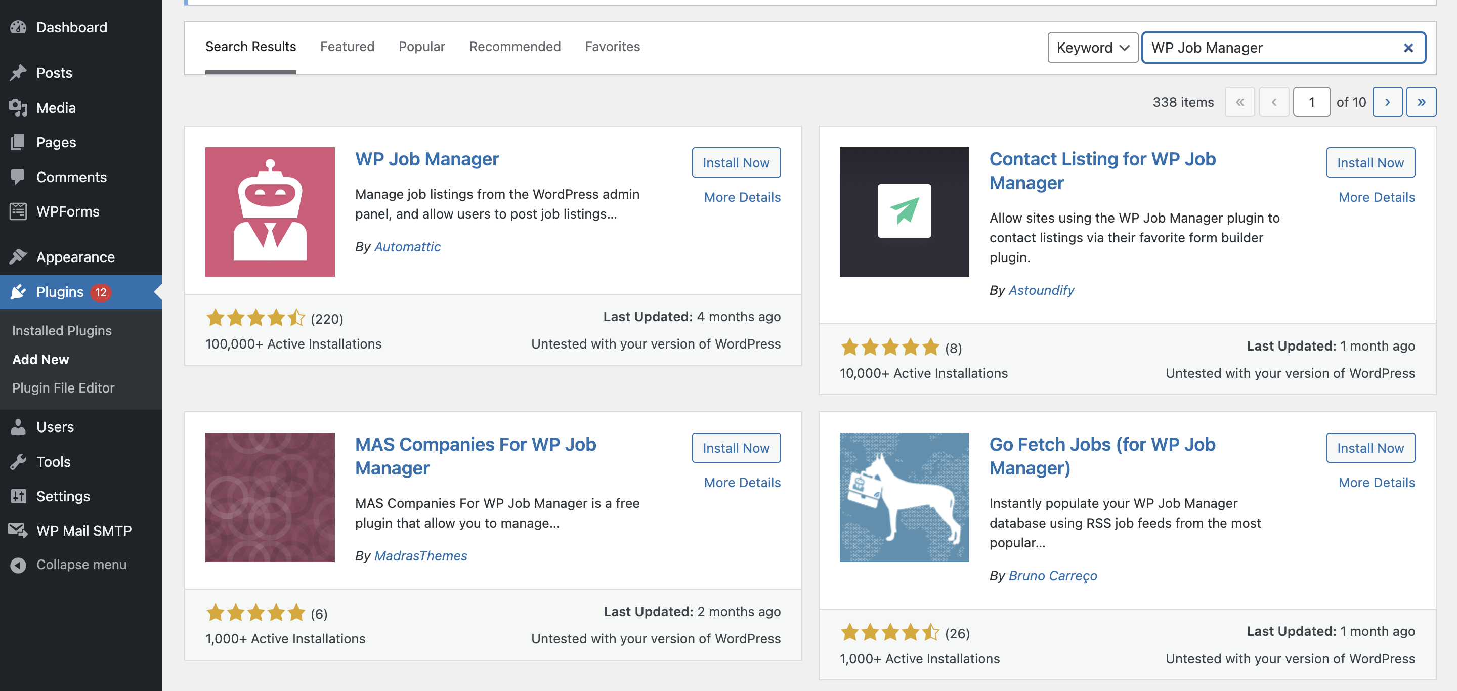1457x691 pixels.
Task: Open Settings using its gear-style icon
Action: click(18, 496)
